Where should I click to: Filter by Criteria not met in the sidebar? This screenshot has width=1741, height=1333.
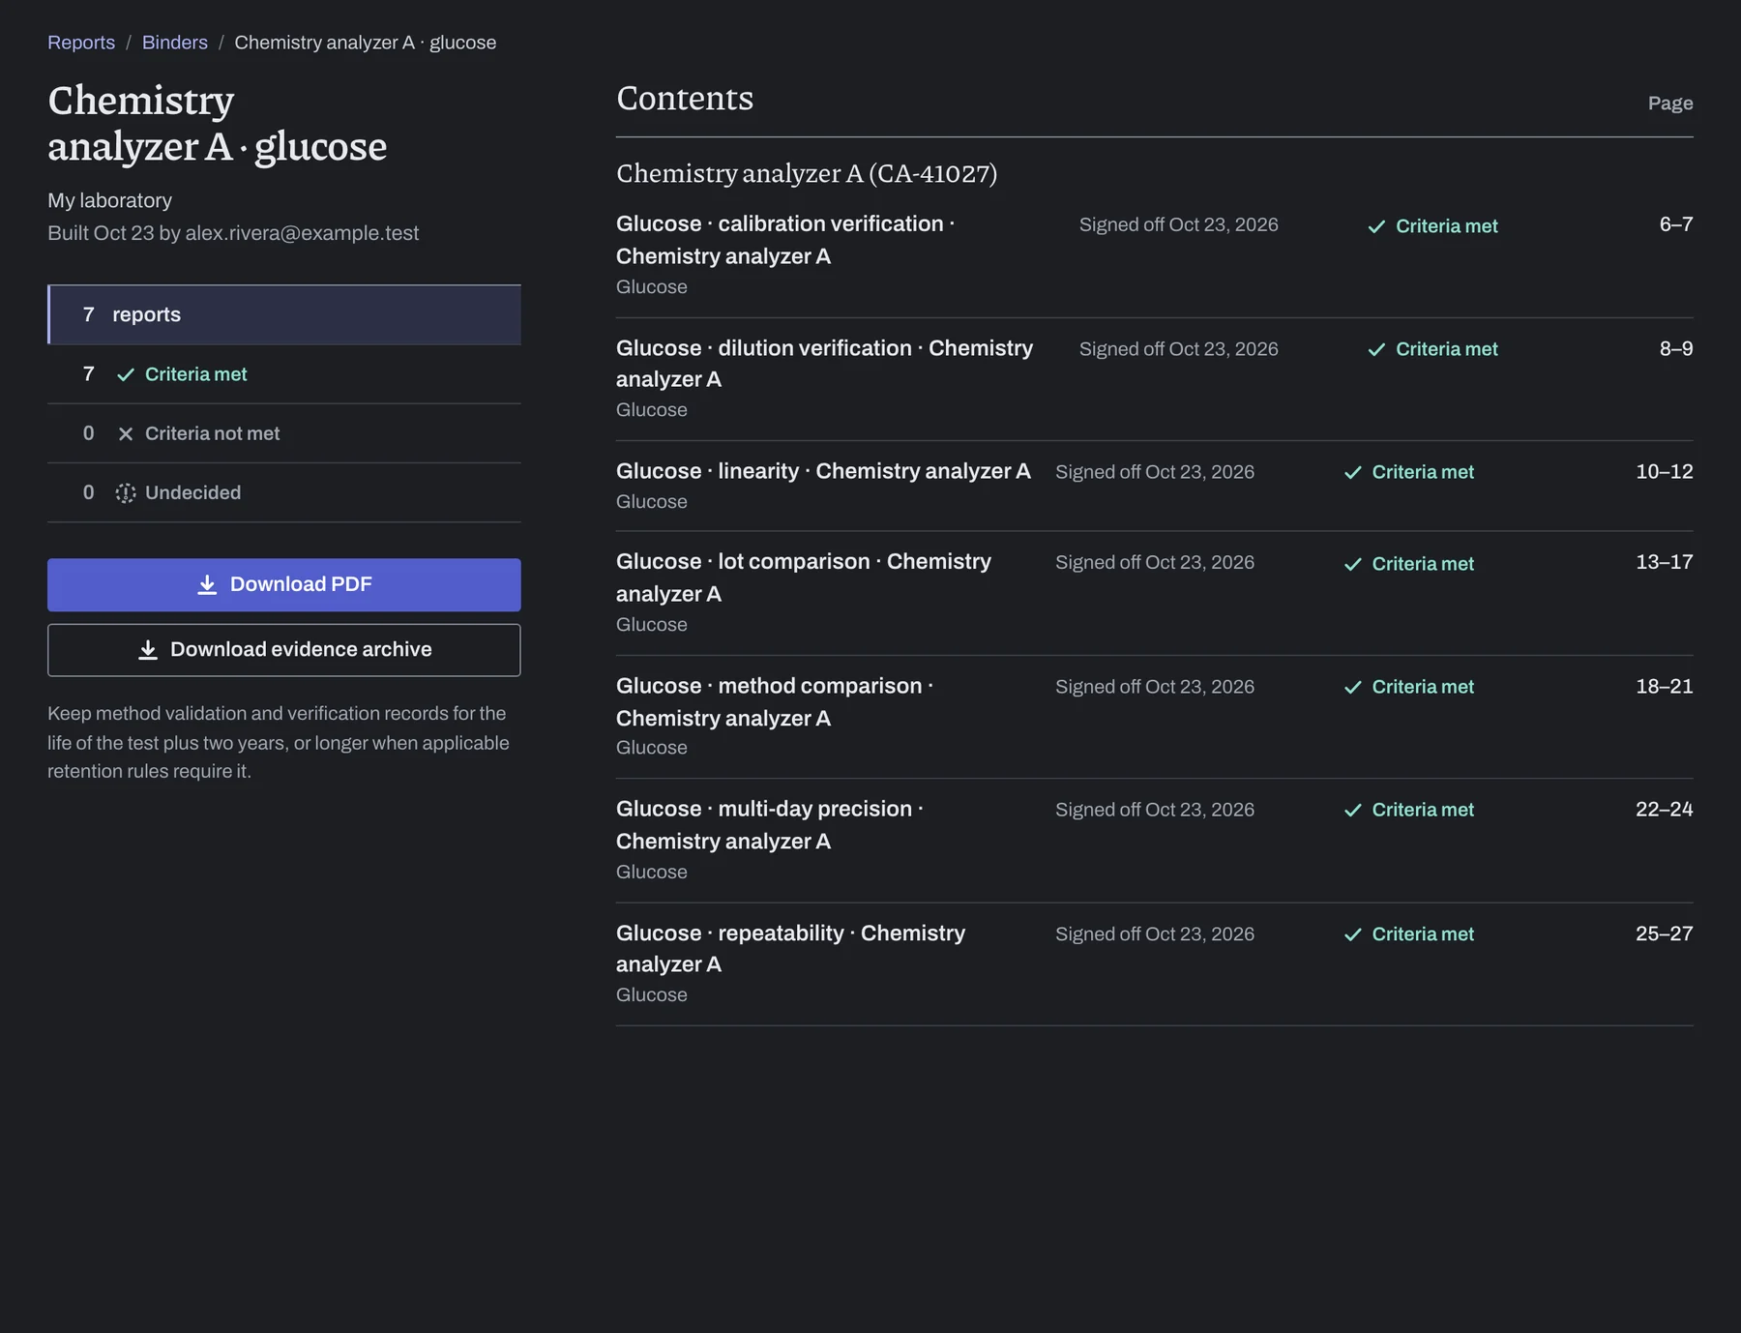284,433
